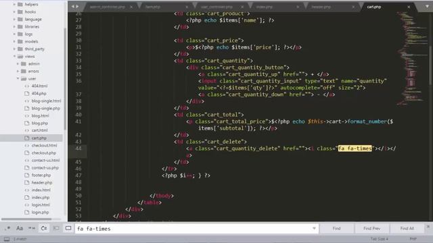Screen dimensions: 433x243
Task: Expand the helpers folder arrow
Action: click(14, 5)
